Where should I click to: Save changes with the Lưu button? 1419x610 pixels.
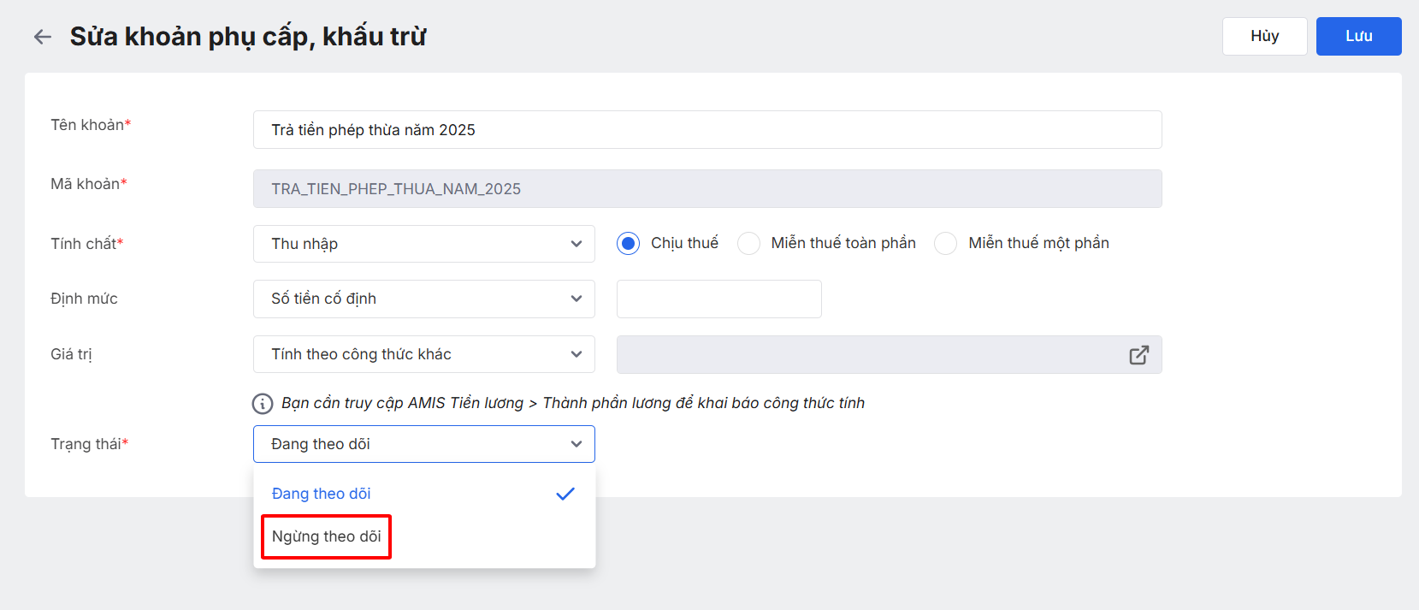point(1357,36)
